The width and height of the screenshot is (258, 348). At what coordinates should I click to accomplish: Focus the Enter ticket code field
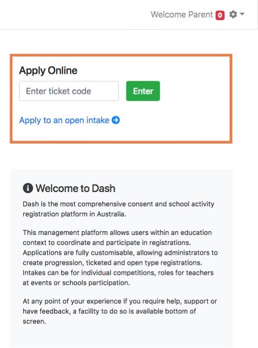pyautogui.click(x=69, y=91)
